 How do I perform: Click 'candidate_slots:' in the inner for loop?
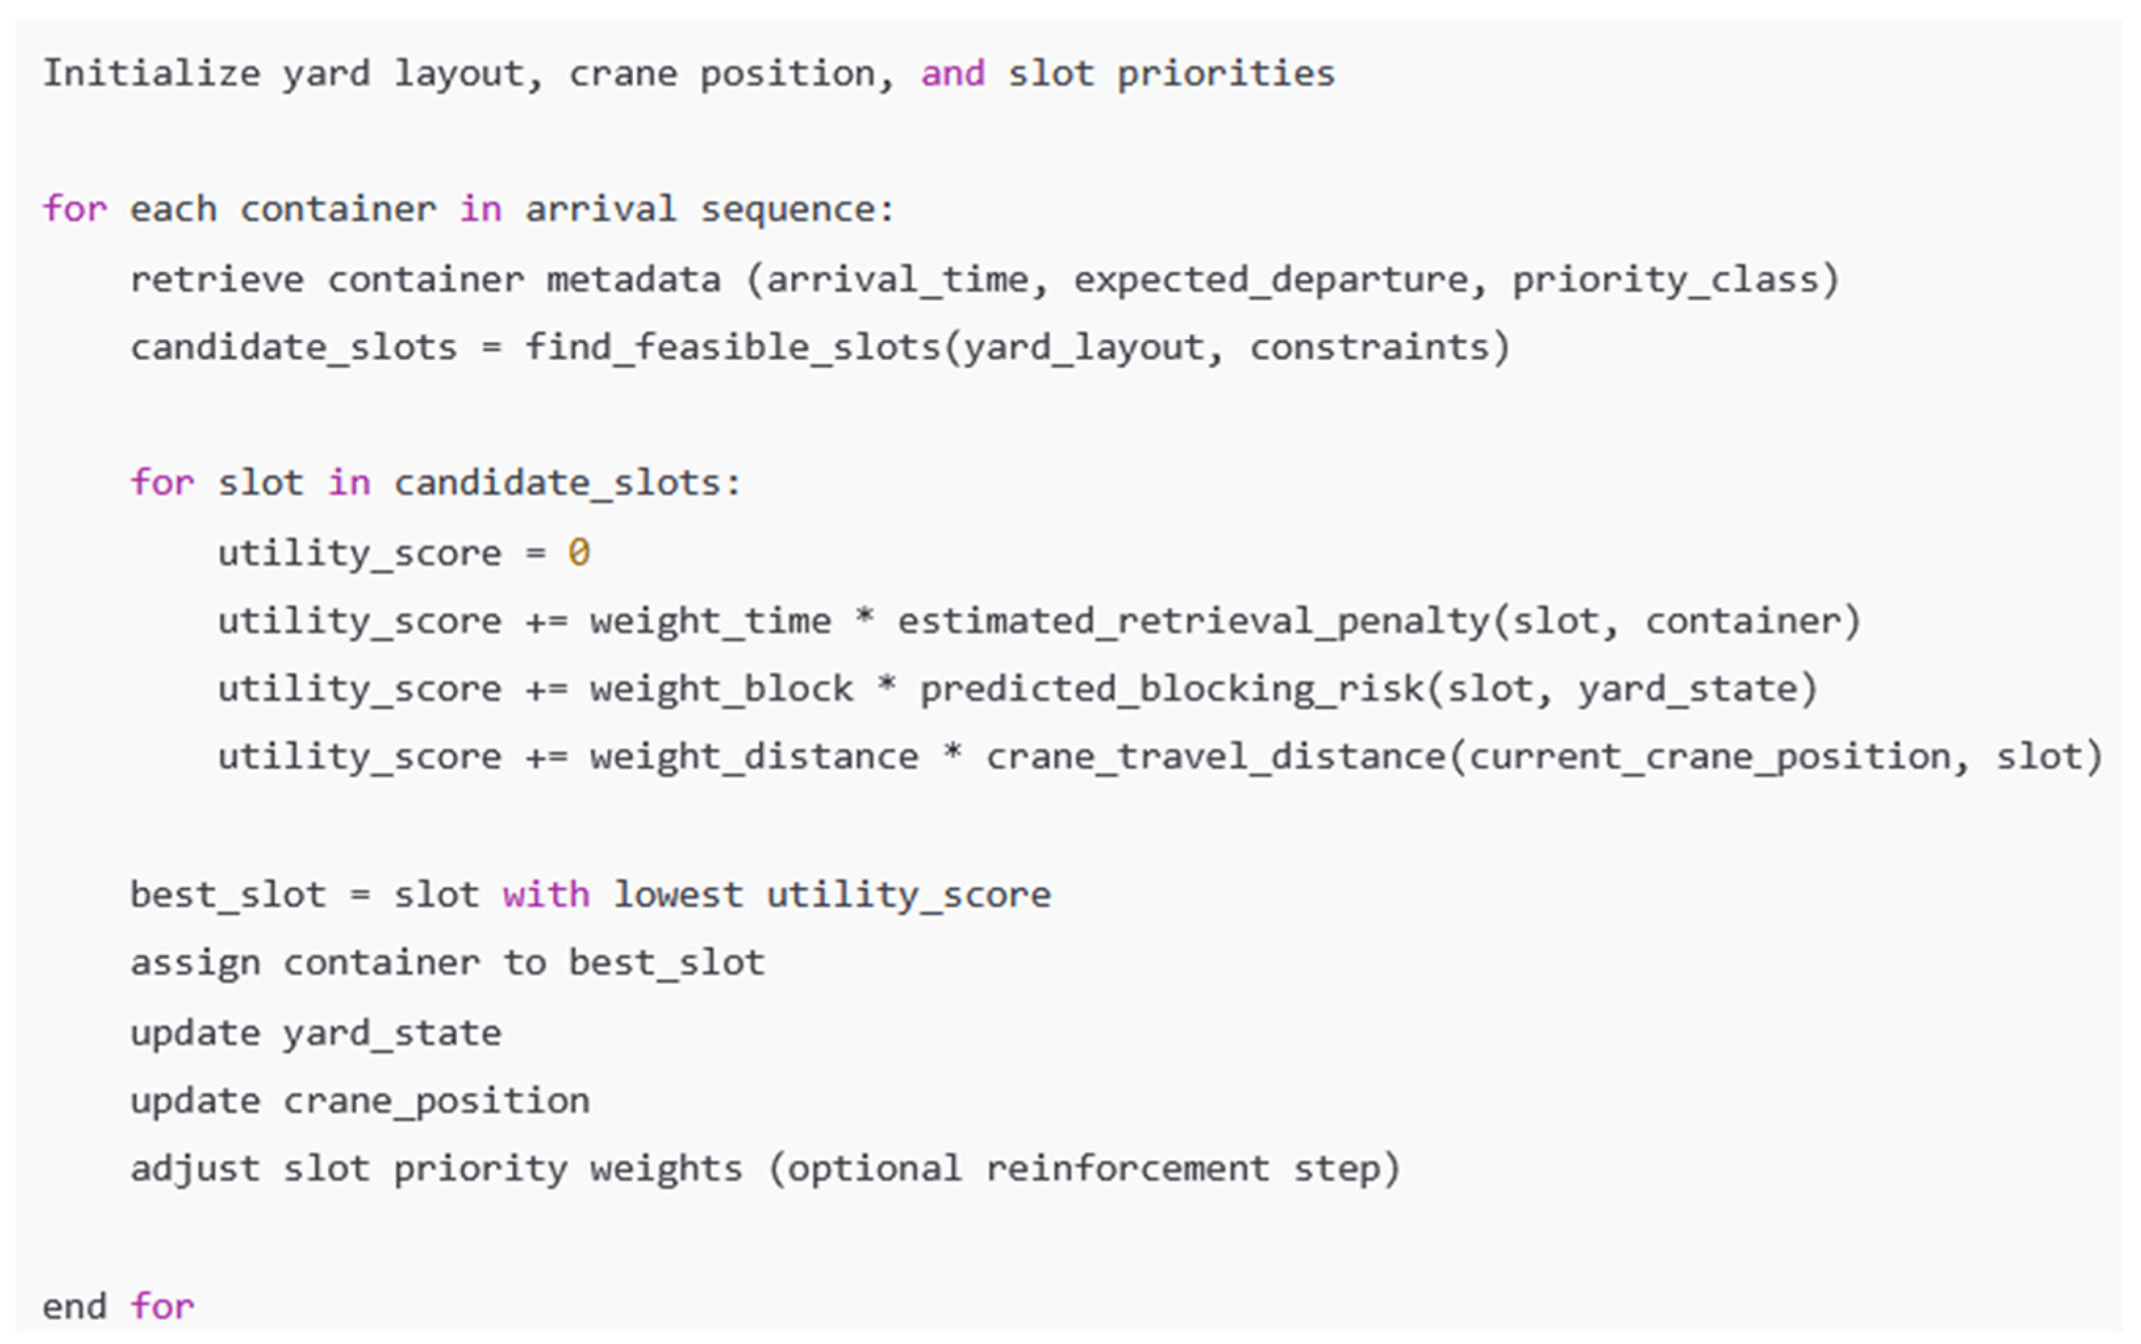(567, 482)
